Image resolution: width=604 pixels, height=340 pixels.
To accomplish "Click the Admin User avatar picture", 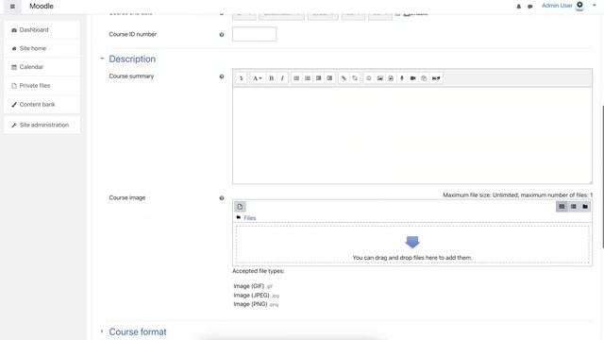I will (579, 6).
